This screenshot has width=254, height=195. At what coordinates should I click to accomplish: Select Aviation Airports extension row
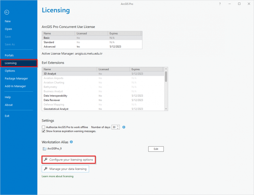[x=103, y=78]
